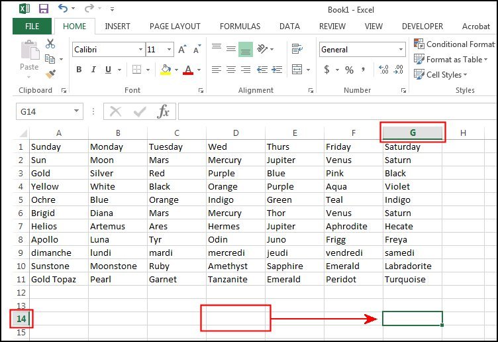This screenshot has width=498, height=342.
Task: Switch to the FORMULAS tab
Action: point(240,27)
